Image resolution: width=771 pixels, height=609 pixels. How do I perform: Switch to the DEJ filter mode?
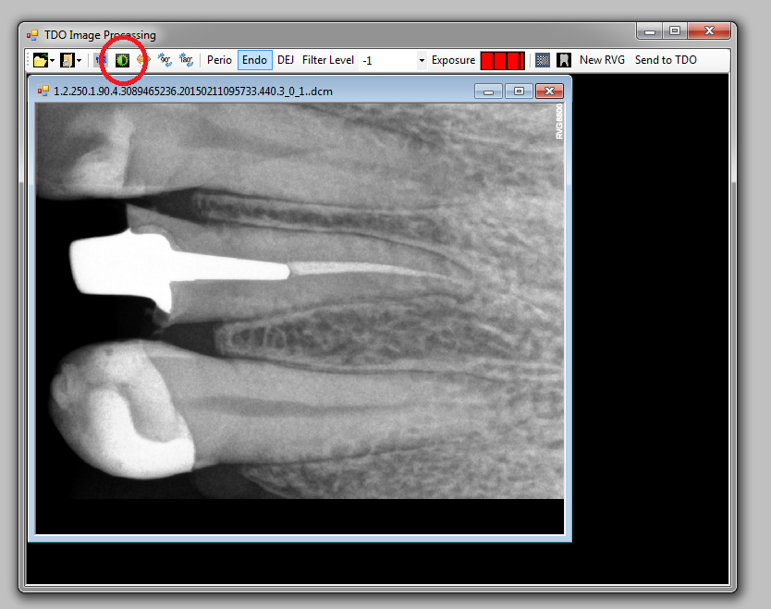click(286, 60)
